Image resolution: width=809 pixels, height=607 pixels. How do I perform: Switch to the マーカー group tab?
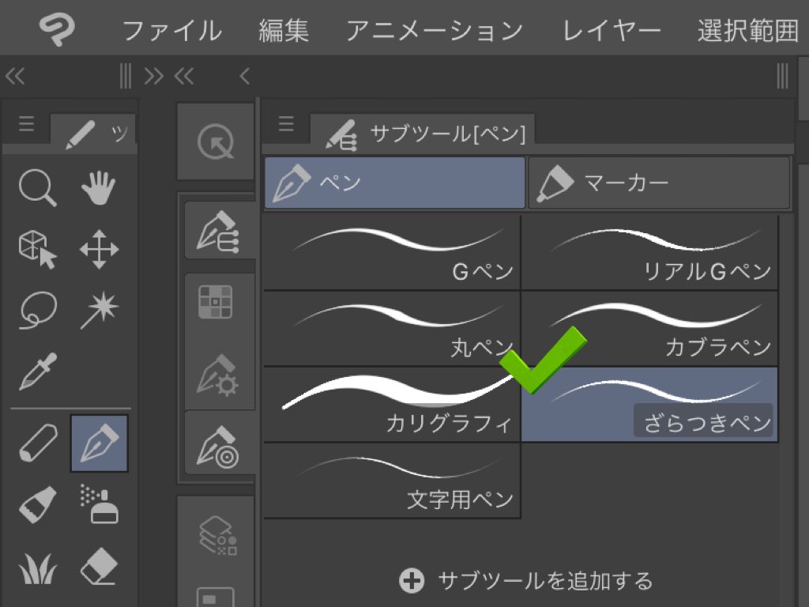coord(658,183)
